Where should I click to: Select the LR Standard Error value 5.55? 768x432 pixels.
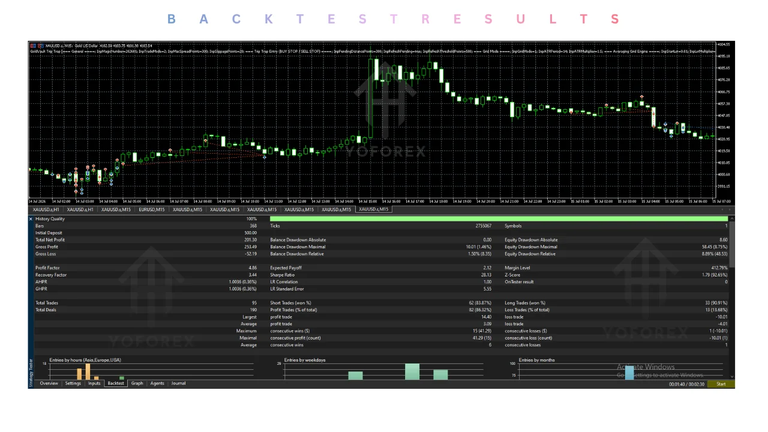[x=487, y=289]
